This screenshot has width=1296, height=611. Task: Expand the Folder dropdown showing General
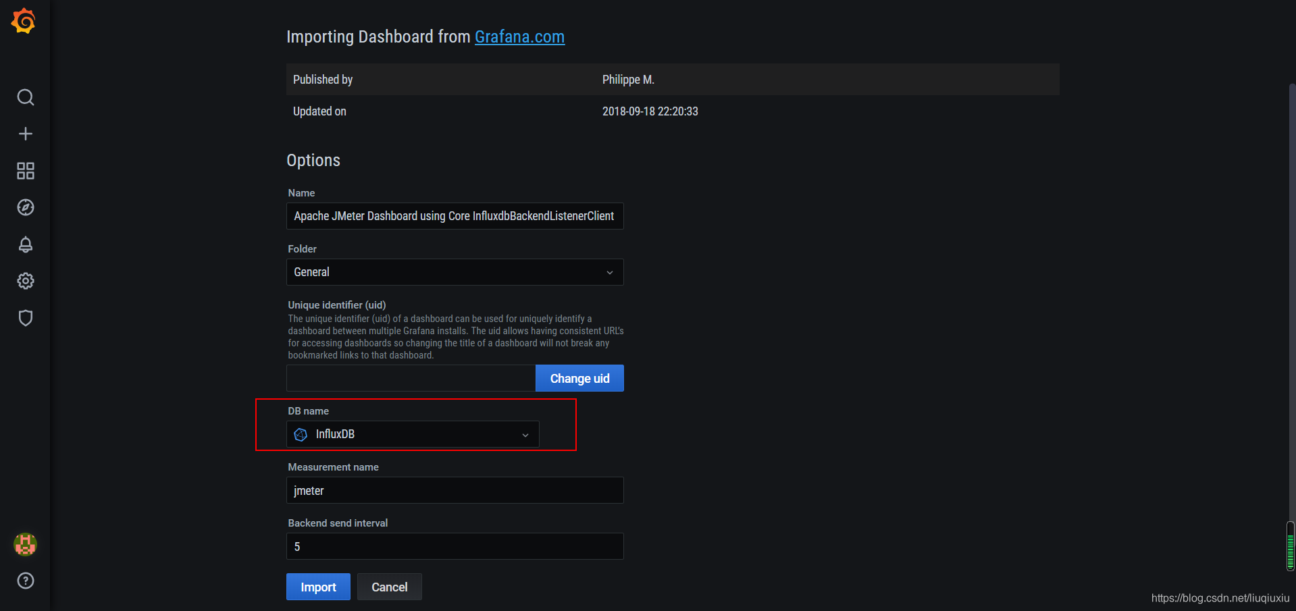455,272
